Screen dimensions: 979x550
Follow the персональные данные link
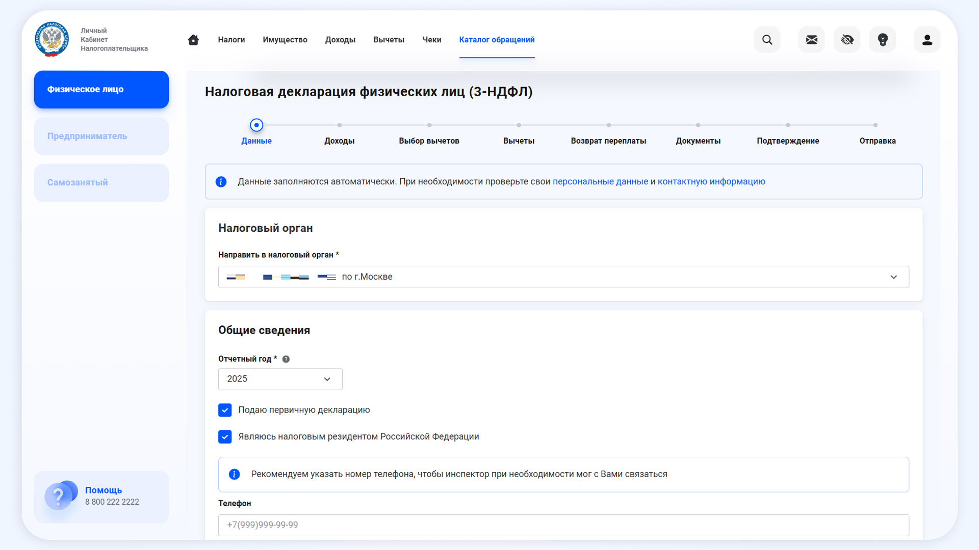pos(600,182)
